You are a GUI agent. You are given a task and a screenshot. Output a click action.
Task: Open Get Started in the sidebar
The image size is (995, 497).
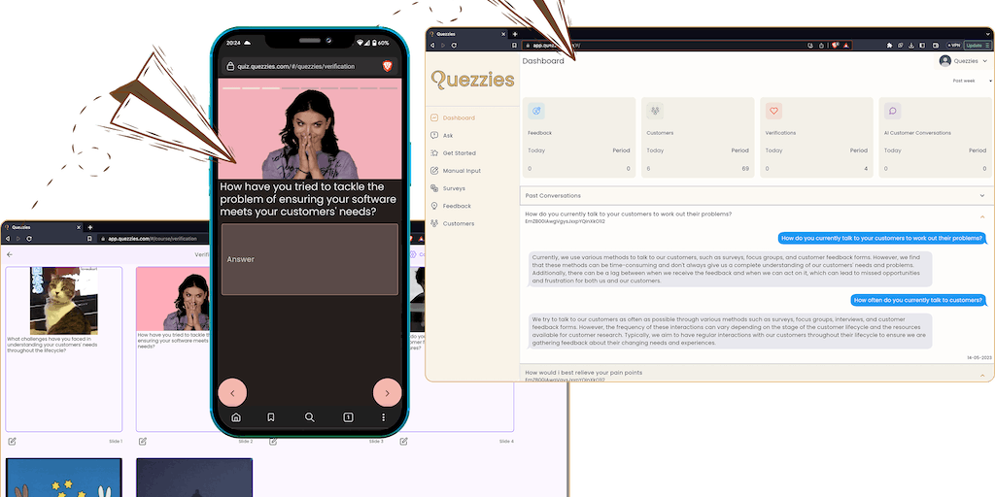[453, 153]
